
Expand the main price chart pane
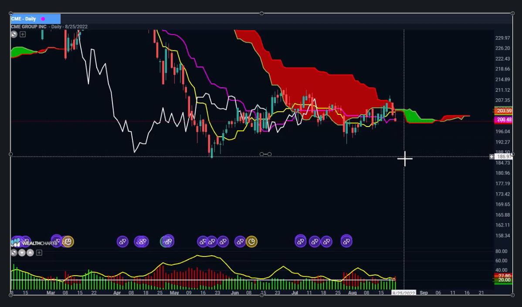(14, 34)
